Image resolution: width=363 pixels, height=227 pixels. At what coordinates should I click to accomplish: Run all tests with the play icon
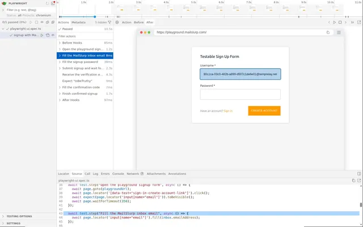pos(31,22)
